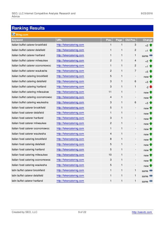The width and height of the screenshot is (160, 226).
Task: Click the SEO, LLC Internet Competitive Analysis title
Action: pyautogui.click(x=44, y=15)
